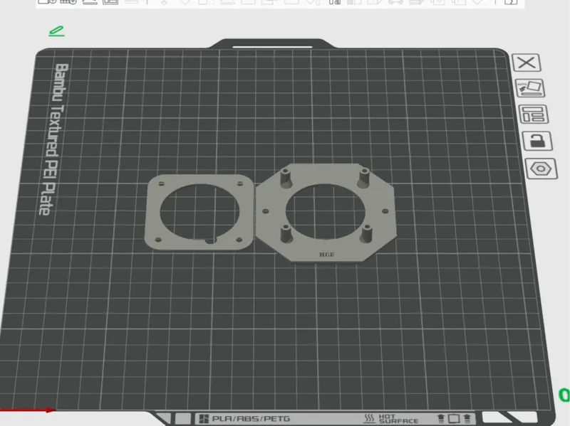Viewport: 570px width, 426px height.
Task: Arrange objects on this plate
Action: (533, 115)
